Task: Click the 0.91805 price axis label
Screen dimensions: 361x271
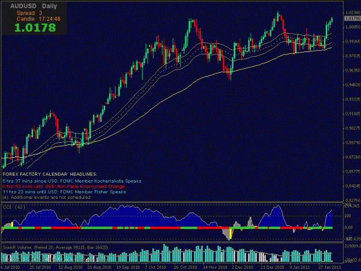Action: [352, 114]
